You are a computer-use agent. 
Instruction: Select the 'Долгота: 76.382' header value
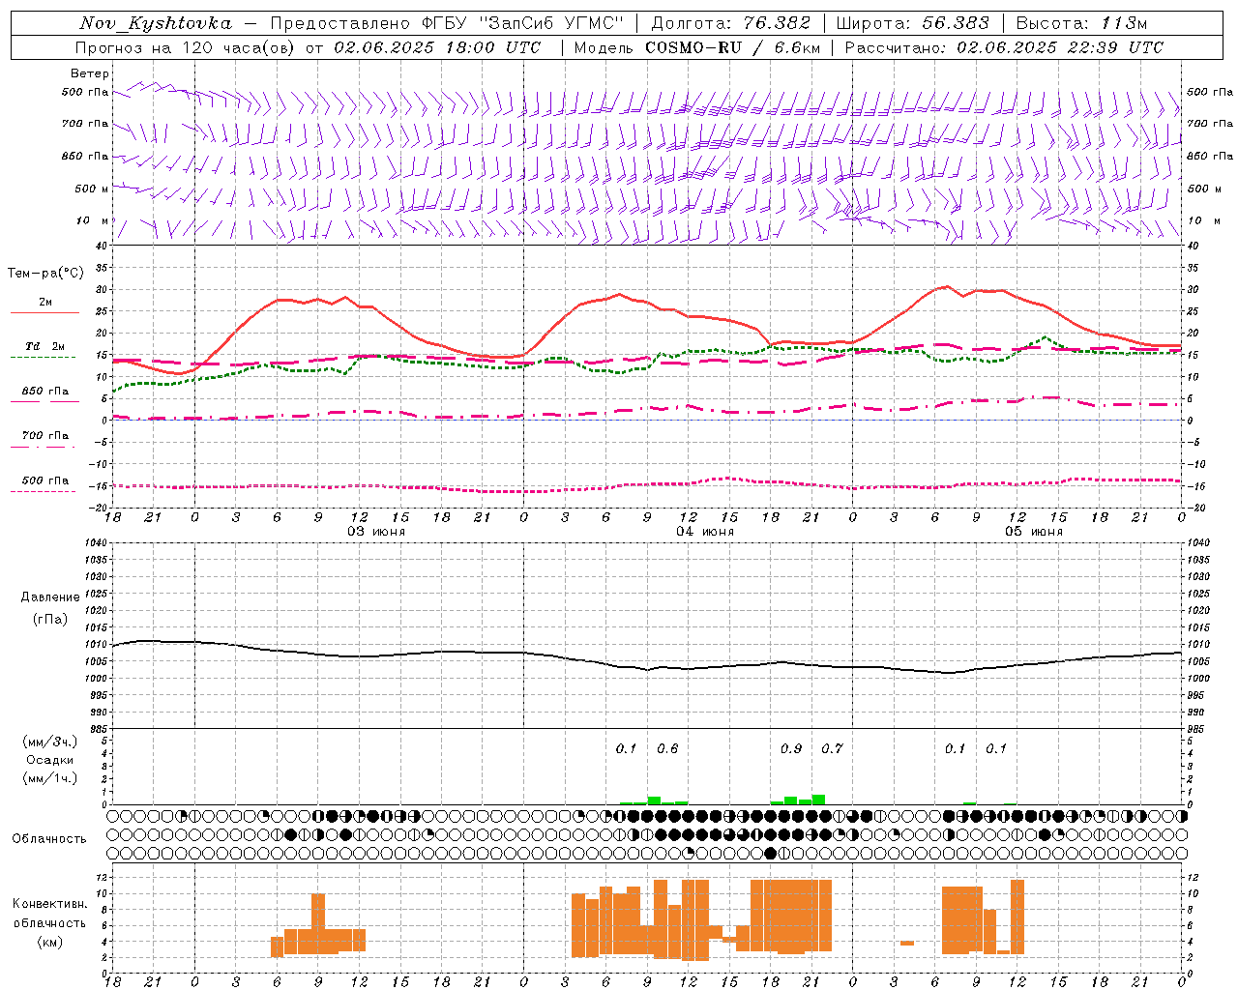[x=731, y=23]
